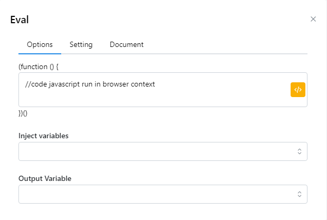Click the Eval dialog title
This screenshot has width=327, height=220.
tap(20, 20)
